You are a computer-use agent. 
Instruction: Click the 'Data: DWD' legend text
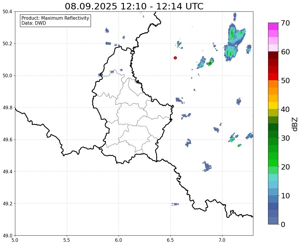click(x=34, y=23)
